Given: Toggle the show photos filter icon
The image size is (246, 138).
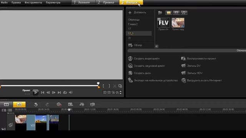Looking at the screenshot, I should (x=176, y=13).
